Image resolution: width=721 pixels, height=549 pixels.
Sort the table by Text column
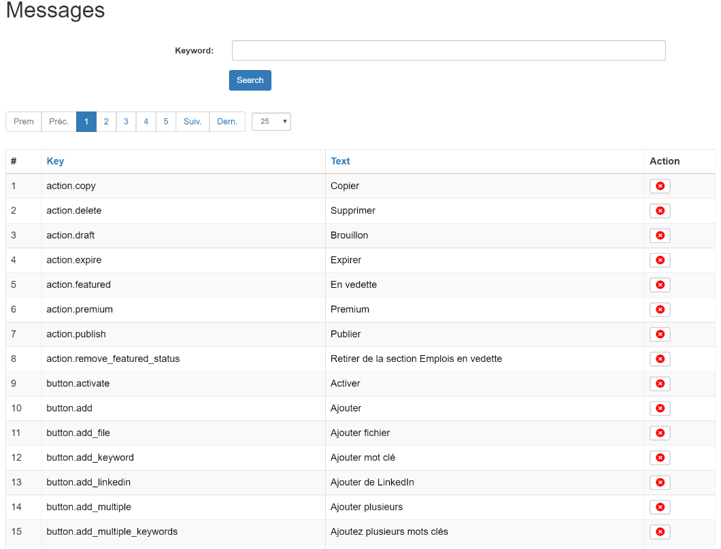click(340, 161)
